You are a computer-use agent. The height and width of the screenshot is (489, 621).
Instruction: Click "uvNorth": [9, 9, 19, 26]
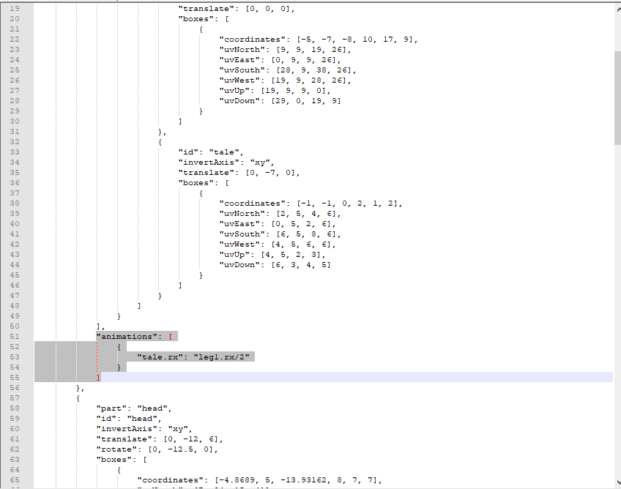(x=285, y=50)
